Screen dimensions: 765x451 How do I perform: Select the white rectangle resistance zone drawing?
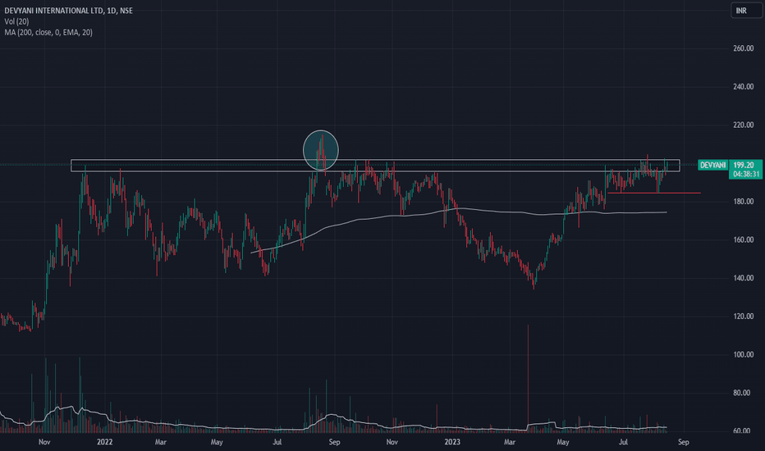(375, 166)
